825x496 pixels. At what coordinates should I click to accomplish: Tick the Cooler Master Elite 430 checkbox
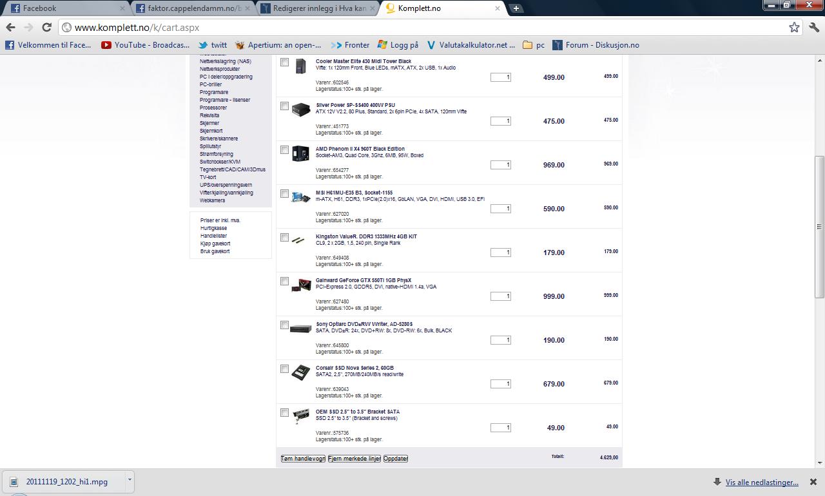pyautogui.click(x=284, y=62)
